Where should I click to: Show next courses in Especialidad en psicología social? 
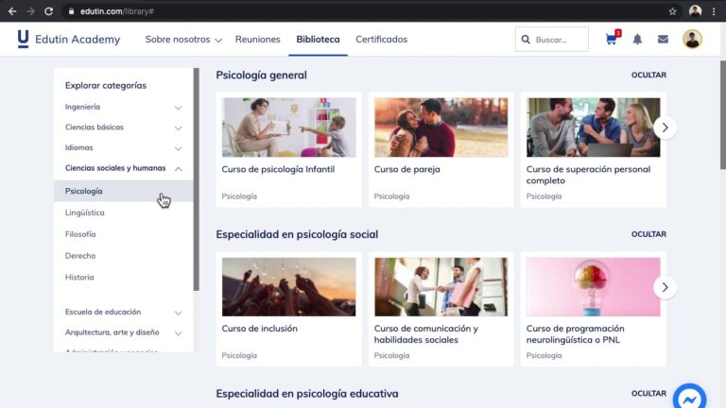665,287
